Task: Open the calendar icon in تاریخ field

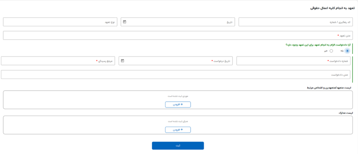Action: tap(124, 22)
